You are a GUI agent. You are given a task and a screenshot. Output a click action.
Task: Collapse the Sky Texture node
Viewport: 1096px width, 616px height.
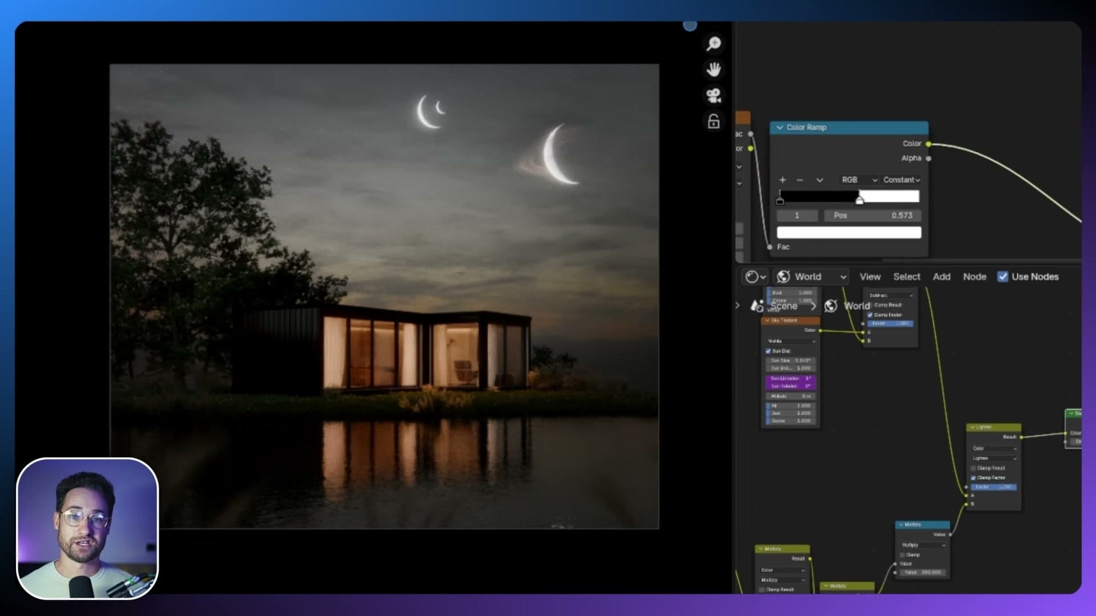[767, 321]
